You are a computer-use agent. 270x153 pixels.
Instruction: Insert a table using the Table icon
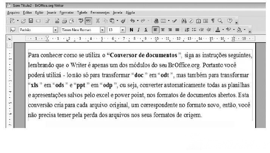point(163,21)
